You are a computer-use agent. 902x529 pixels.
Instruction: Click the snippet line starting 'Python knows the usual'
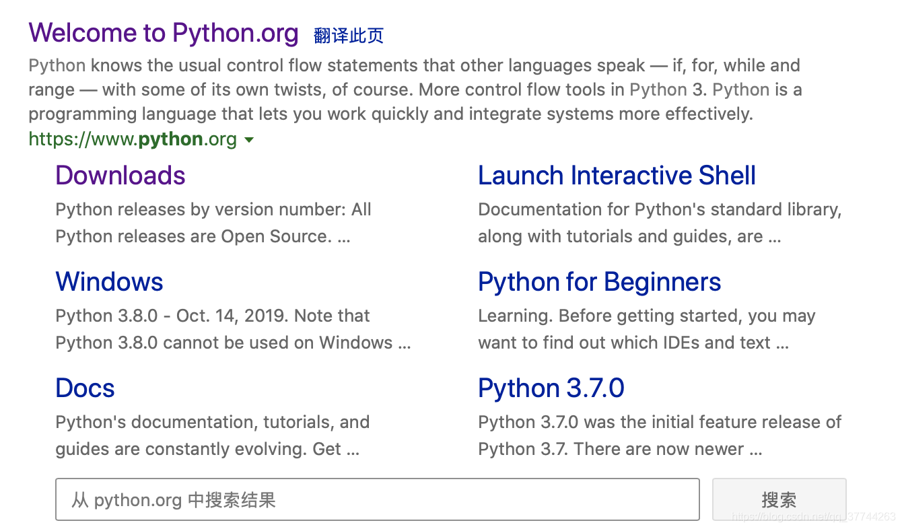(x=415, y=66)
